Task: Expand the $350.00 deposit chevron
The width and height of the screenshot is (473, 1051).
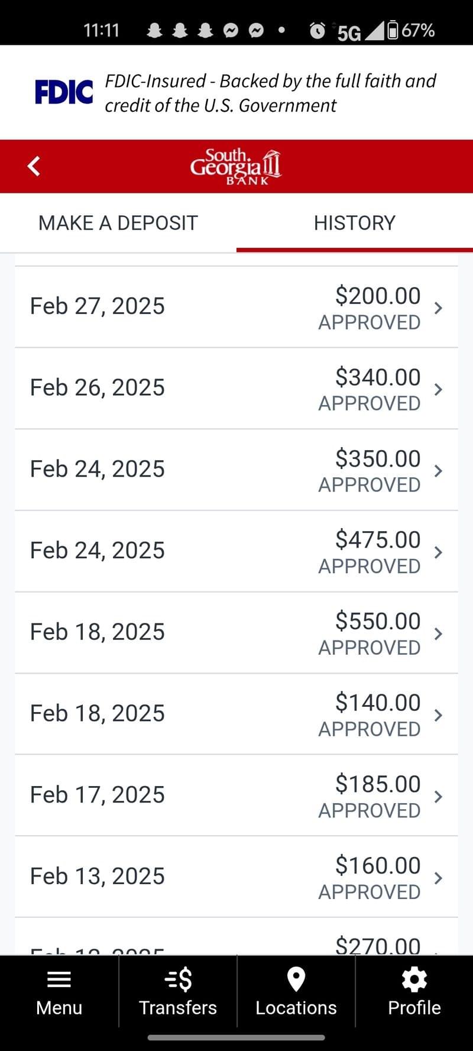Action: coord(438,471)
